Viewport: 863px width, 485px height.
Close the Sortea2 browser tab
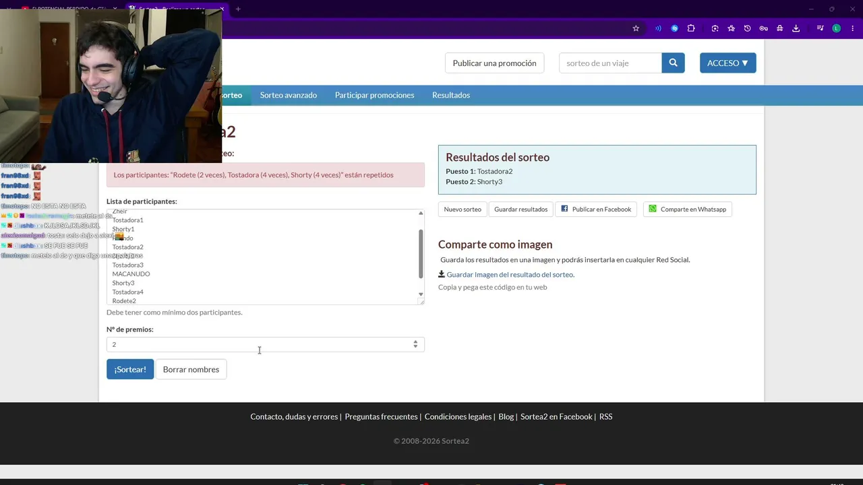[222, 9]
